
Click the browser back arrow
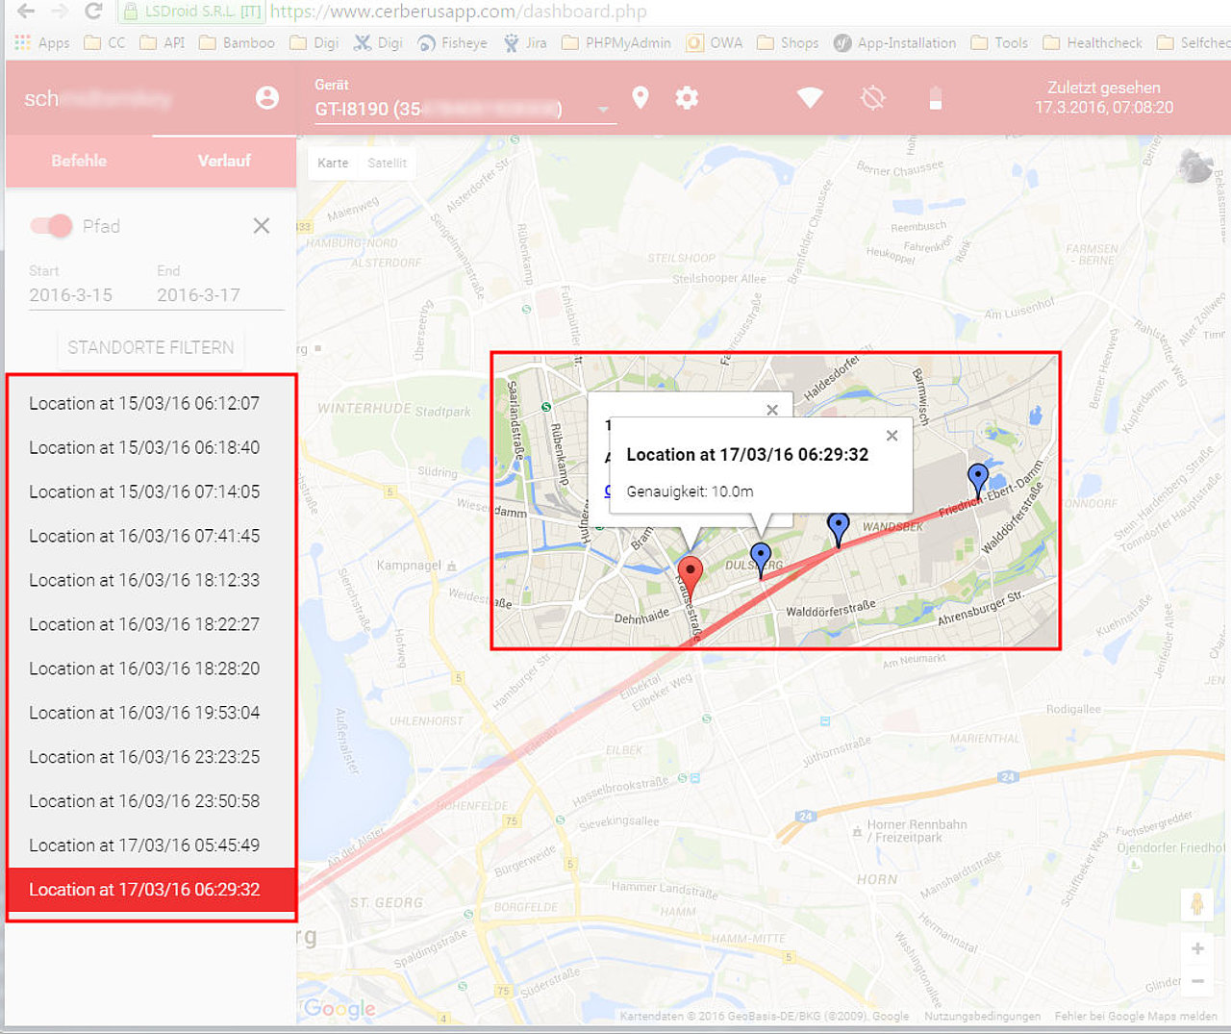point(26,12)
